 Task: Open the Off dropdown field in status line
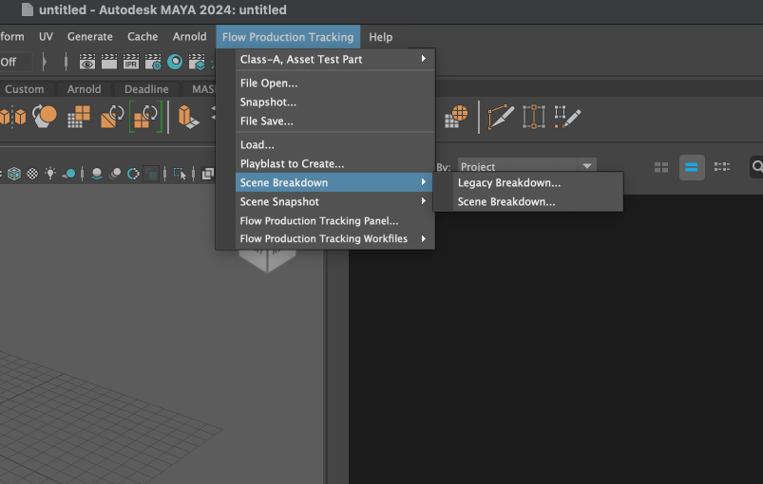tap(16, 63)
